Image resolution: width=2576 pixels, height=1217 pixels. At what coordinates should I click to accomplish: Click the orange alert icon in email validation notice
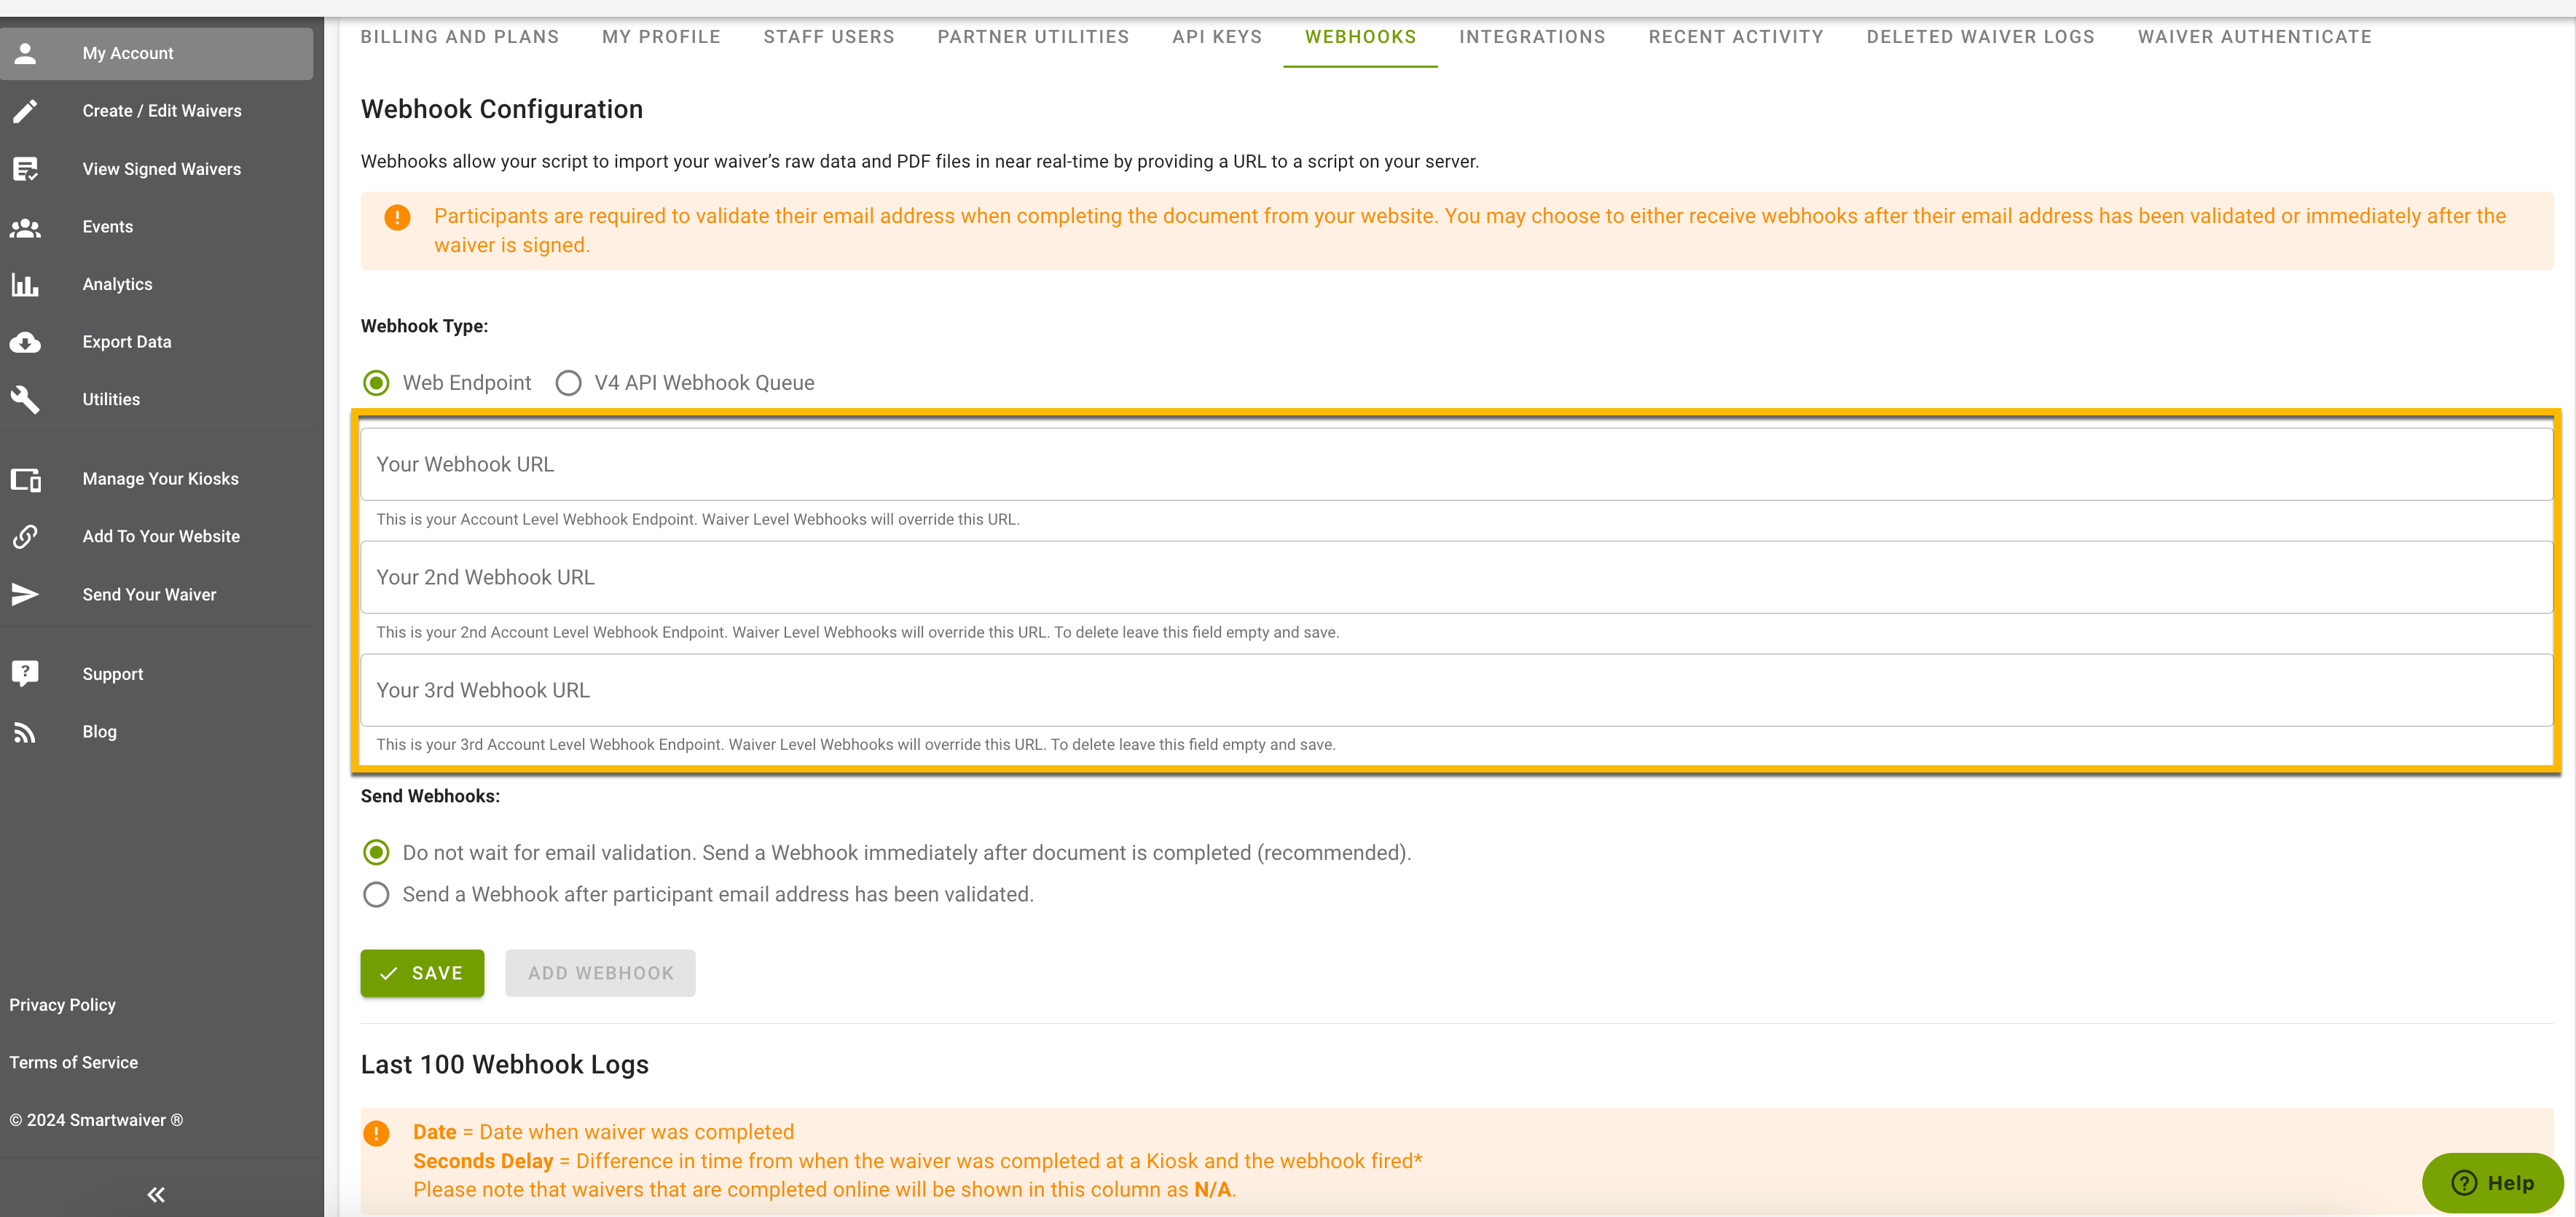[397, 217]
